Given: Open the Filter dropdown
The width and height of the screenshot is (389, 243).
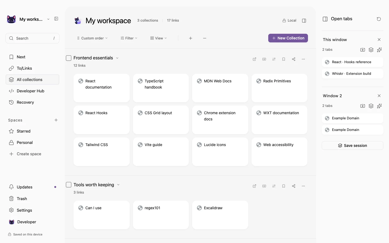Looking at the screenshot, I should (x=129, y=38).
